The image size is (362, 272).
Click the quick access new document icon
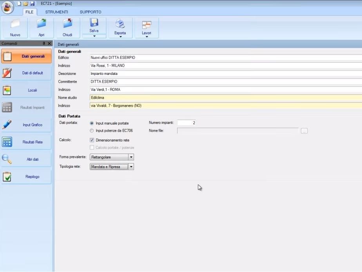tap(19, 4)
